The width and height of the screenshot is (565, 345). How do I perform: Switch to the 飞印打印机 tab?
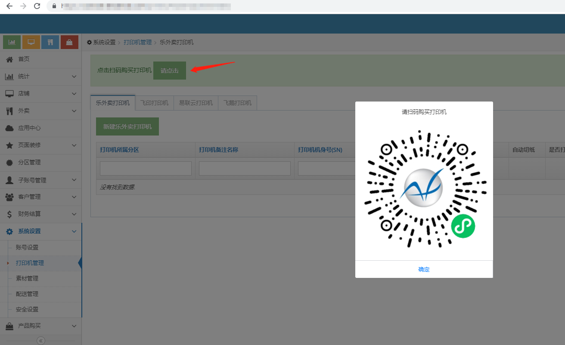click(155, 103)
